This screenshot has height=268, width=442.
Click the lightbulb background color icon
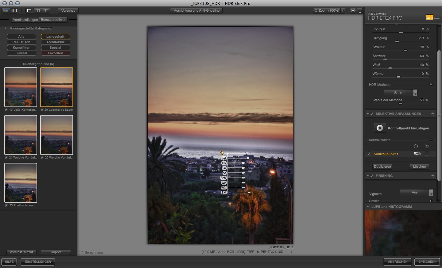[x=353, y=11]
